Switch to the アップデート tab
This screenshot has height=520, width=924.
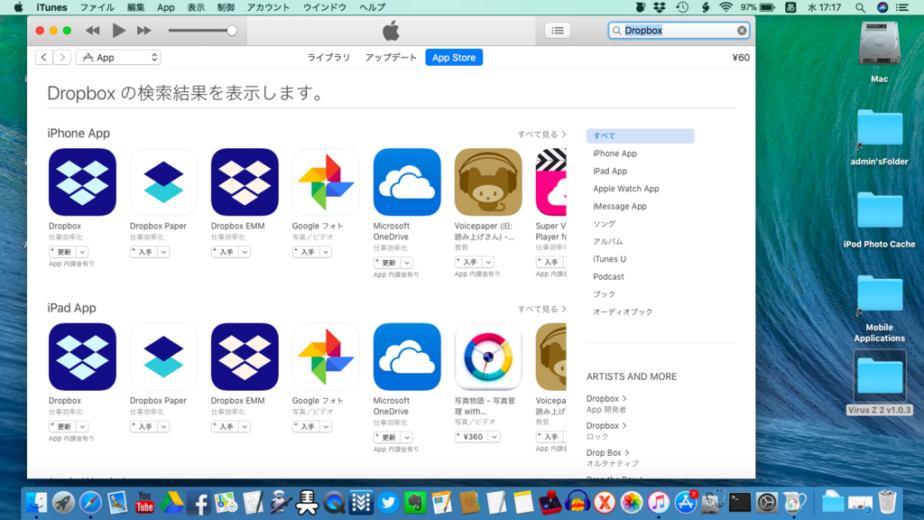click(x=391, y=57)
